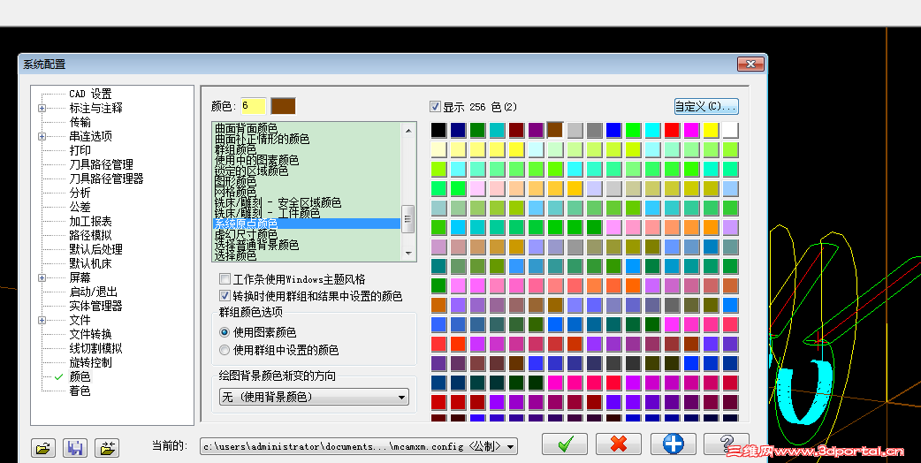The width and height of the screenshot is (921, 463).
Task: Open the 着色 settings page
Action: (x=80, y=391)
